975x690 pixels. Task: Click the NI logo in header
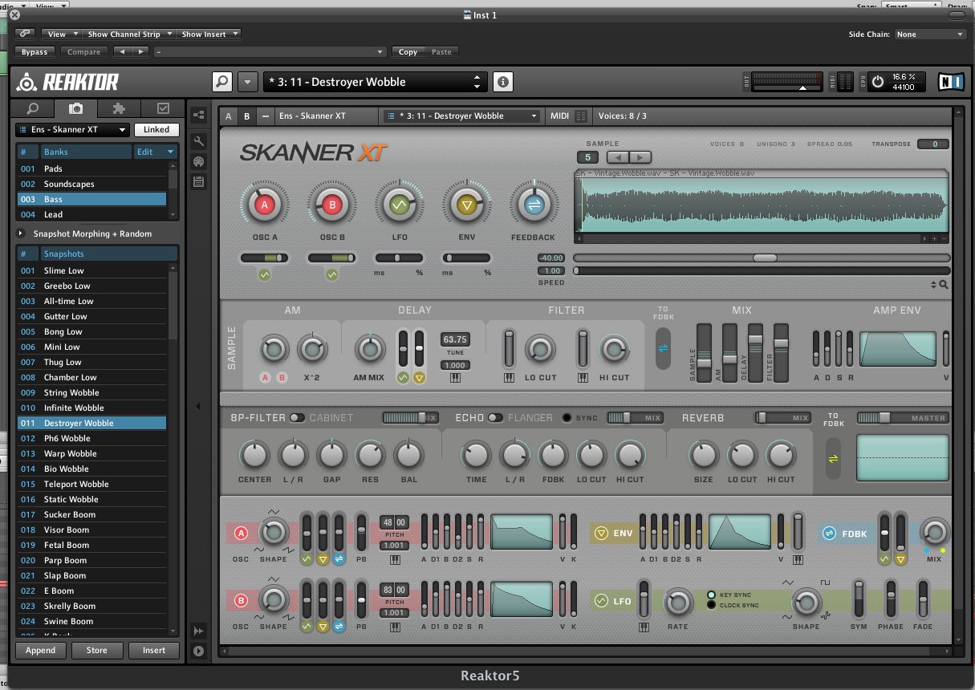click(950, 82)
